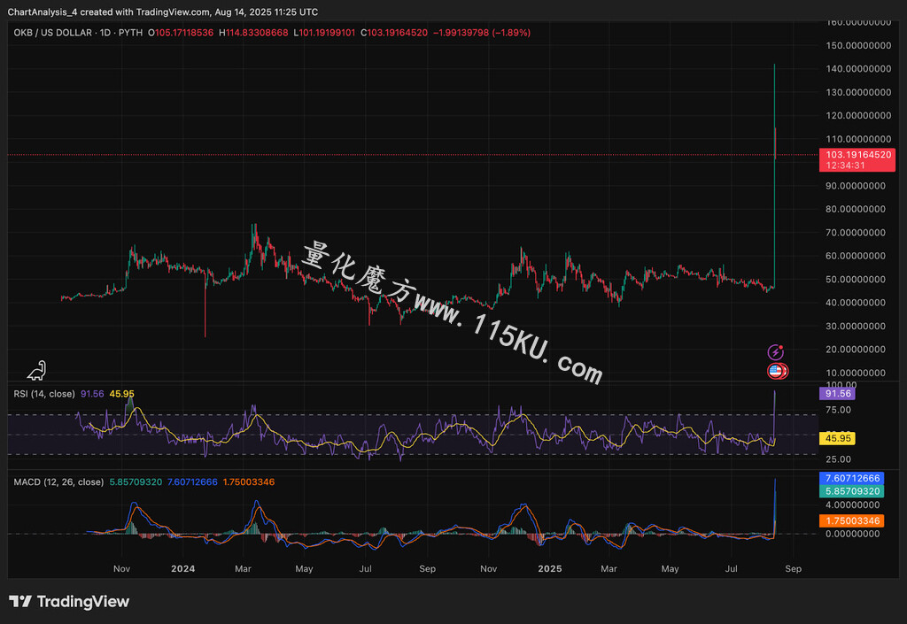
Task: Click the orange 1.75003346 value in the MACD legend
Action: (x=249, y=481)
